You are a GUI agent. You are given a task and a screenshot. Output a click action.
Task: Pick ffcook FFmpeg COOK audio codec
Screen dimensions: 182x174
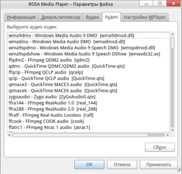[89, 121]
